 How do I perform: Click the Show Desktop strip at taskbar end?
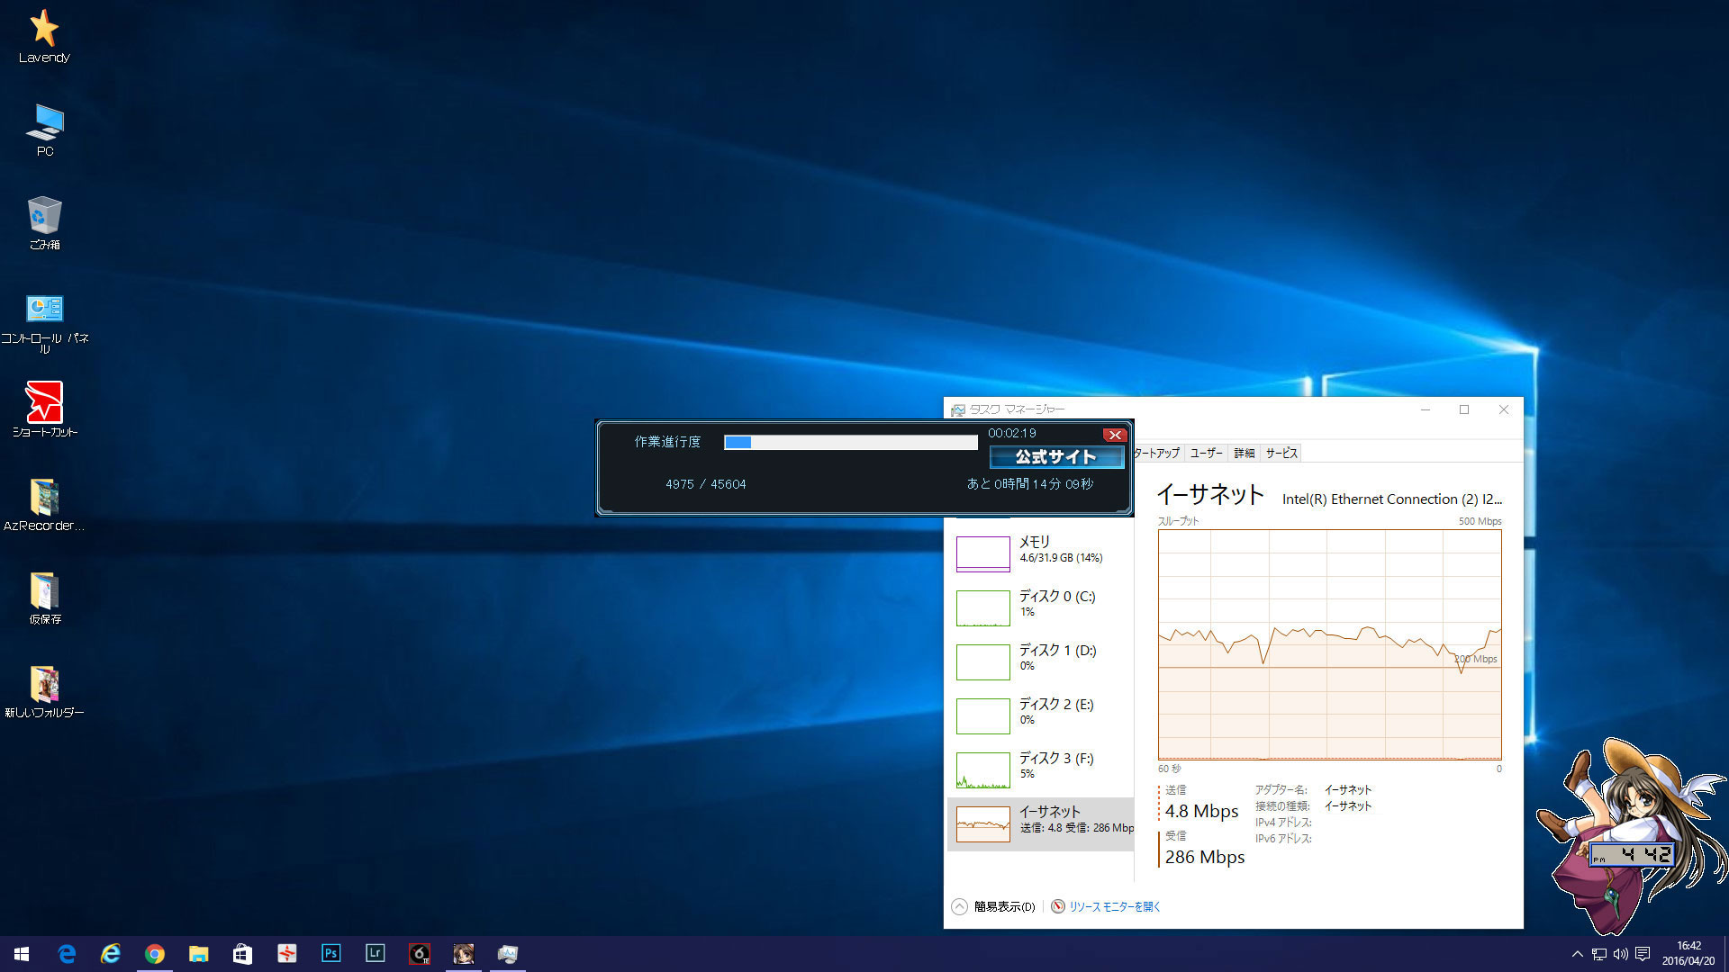pyautogui.click(x=1725, y=954)
